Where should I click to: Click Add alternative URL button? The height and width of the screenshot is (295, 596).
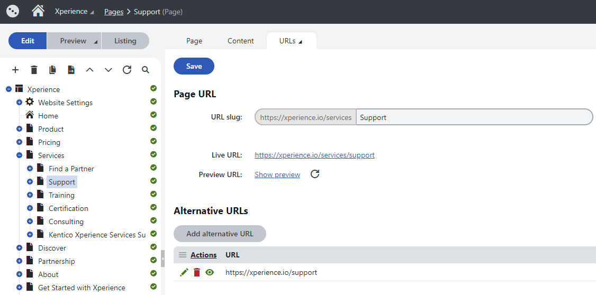(220, 234)
